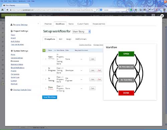Click the Cleanup Sample Data gear icon

tap(11, 90)
